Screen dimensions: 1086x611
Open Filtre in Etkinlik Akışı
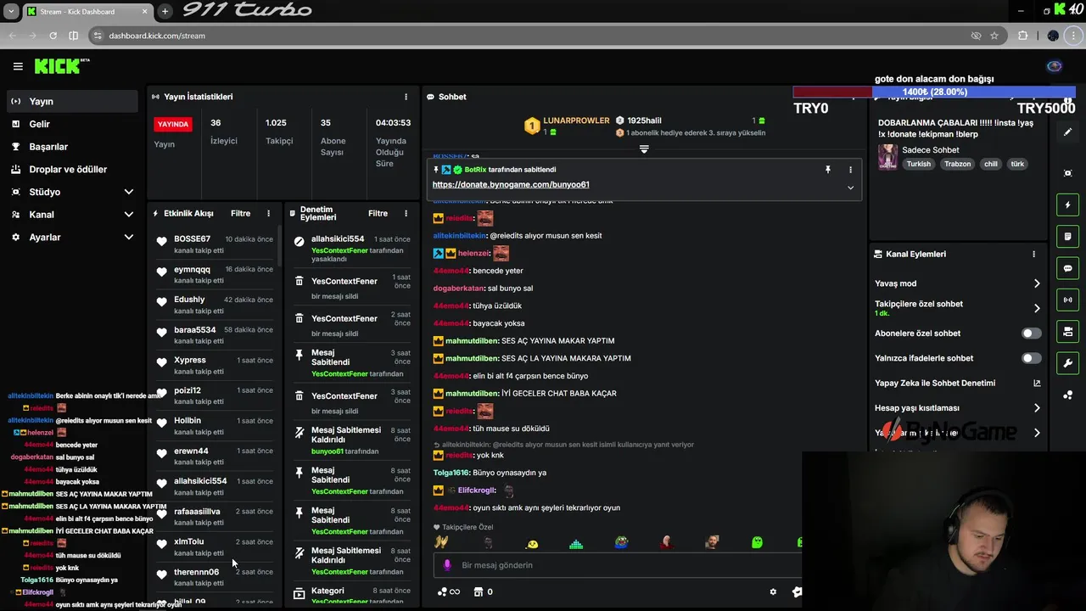pos(241,214)
